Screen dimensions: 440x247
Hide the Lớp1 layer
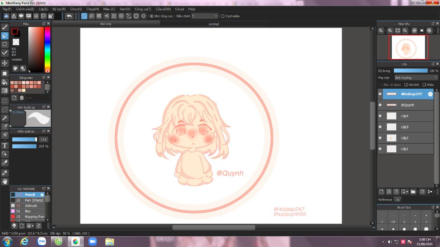(380, 149)
